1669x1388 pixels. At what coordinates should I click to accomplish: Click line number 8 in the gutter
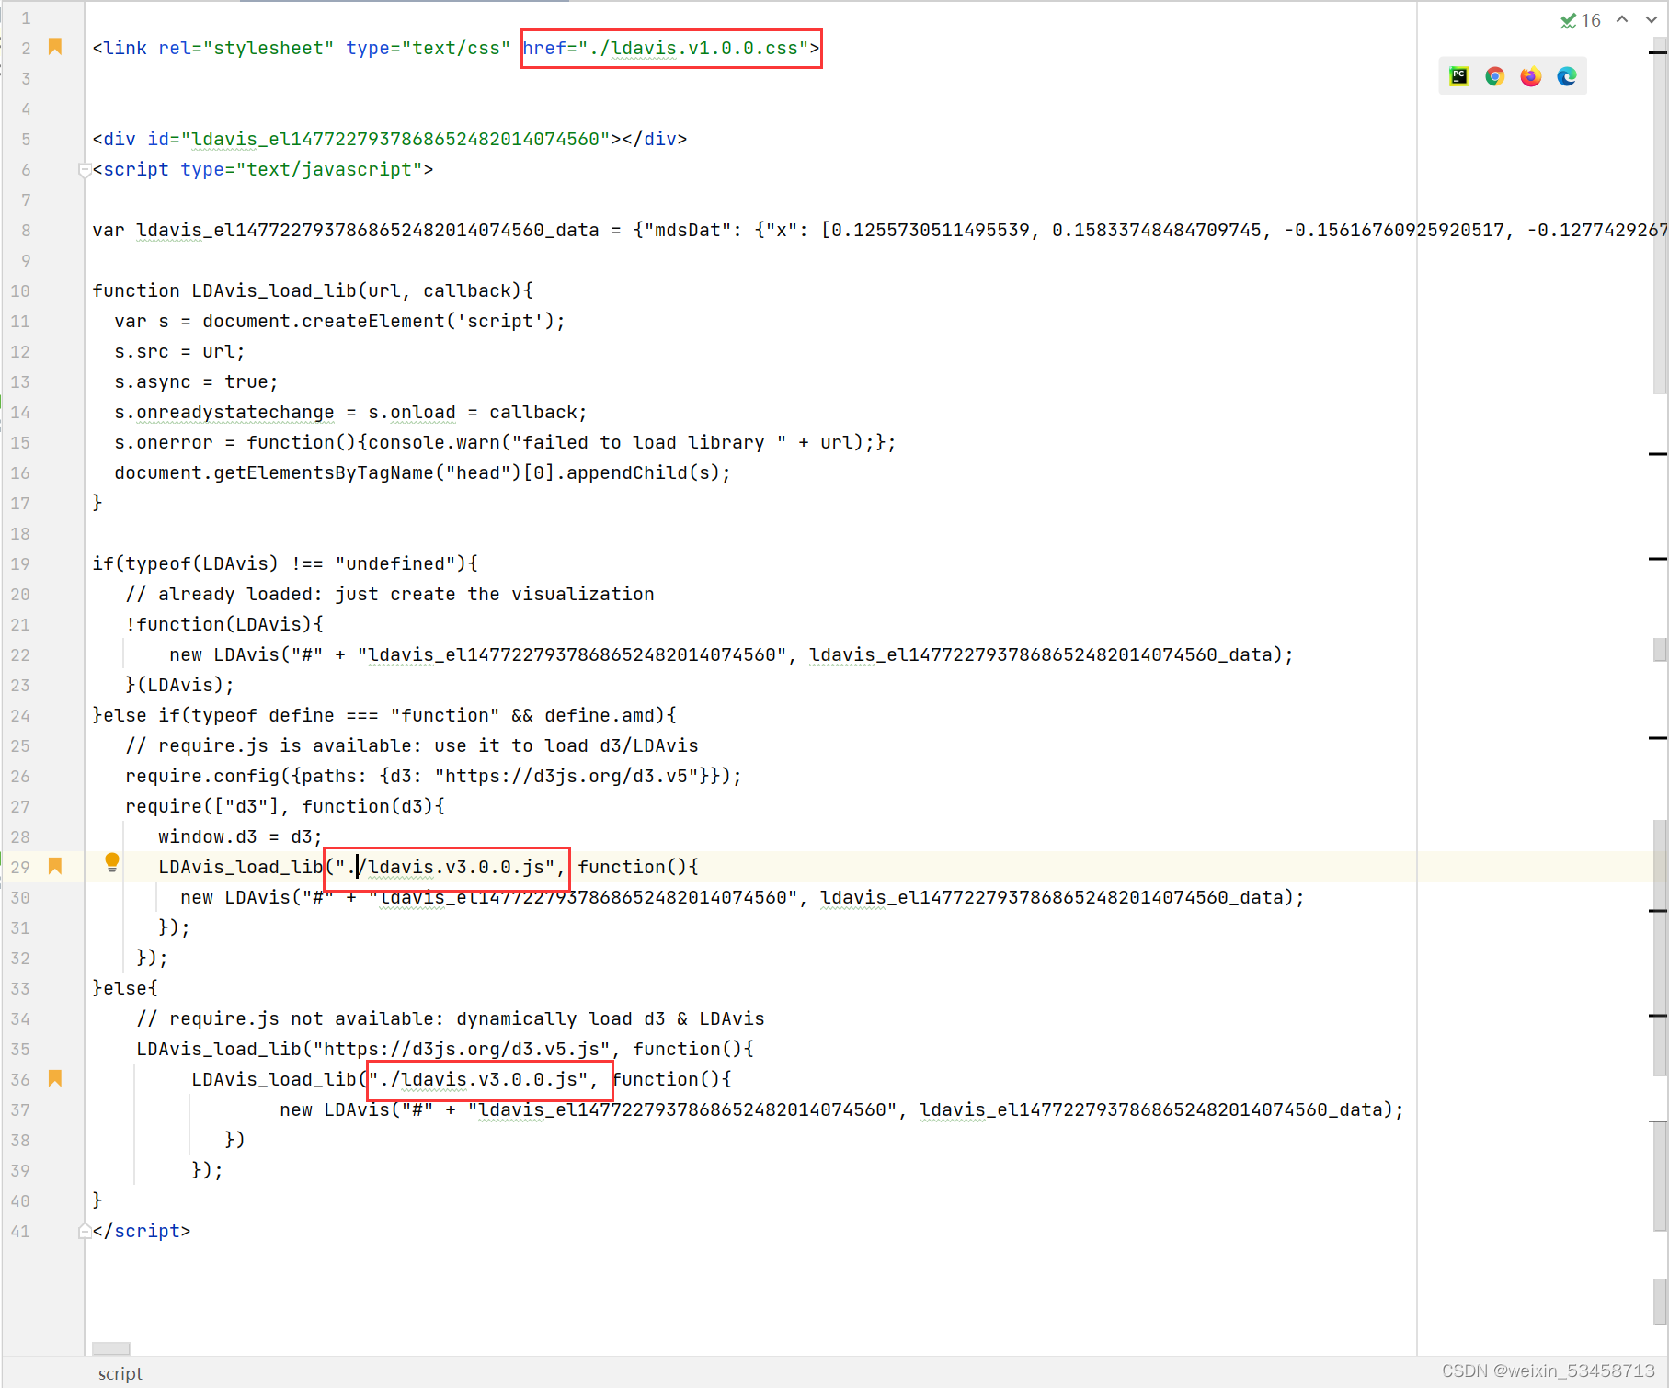coord(26,230)
